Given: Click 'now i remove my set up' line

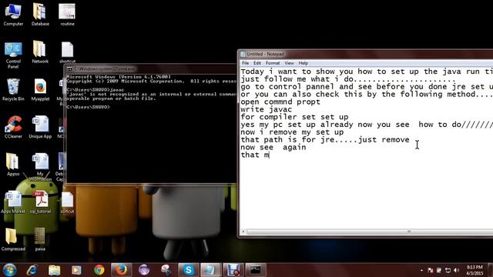Looking at the screenshot, I should coord(292,132).
